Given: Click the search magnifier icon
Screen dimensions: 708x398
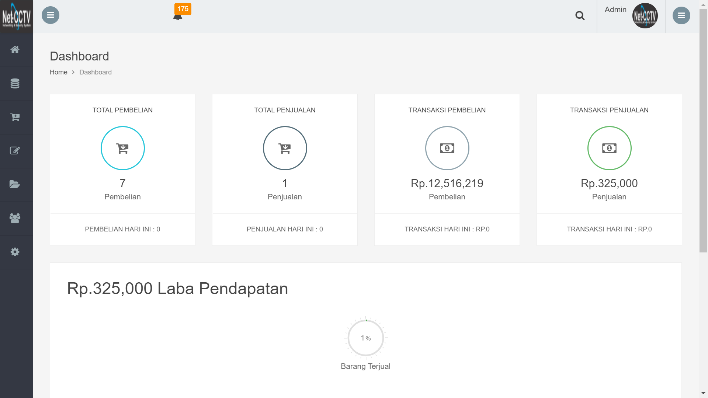Looking at the screenshot, I should 580,16.
